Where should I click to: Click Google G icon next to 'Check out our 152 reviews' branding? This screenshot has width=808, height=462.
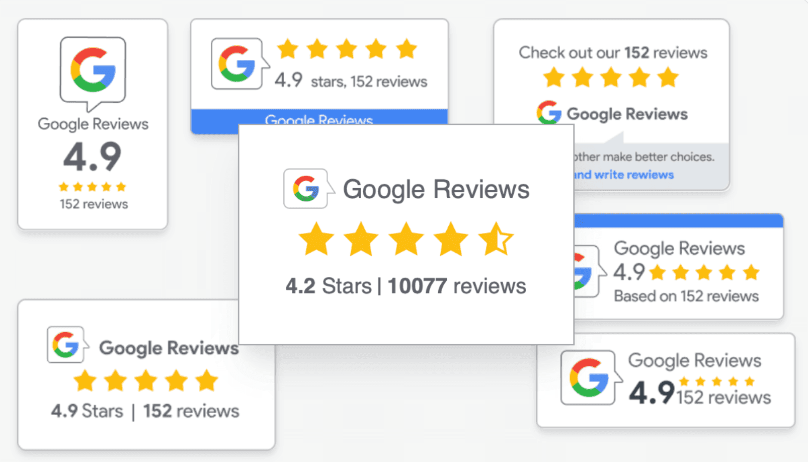pyautogui.click(x=549, y=113)
